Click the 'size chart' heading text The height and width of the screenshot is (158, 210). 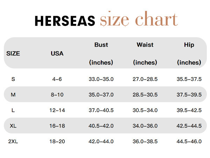[x=139, y=20]
